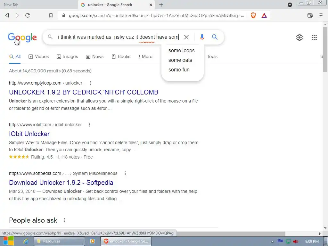Viewport: 328px width, 246px height.
Task: Open the Windows Start button
Action: (x=9, y=241)
